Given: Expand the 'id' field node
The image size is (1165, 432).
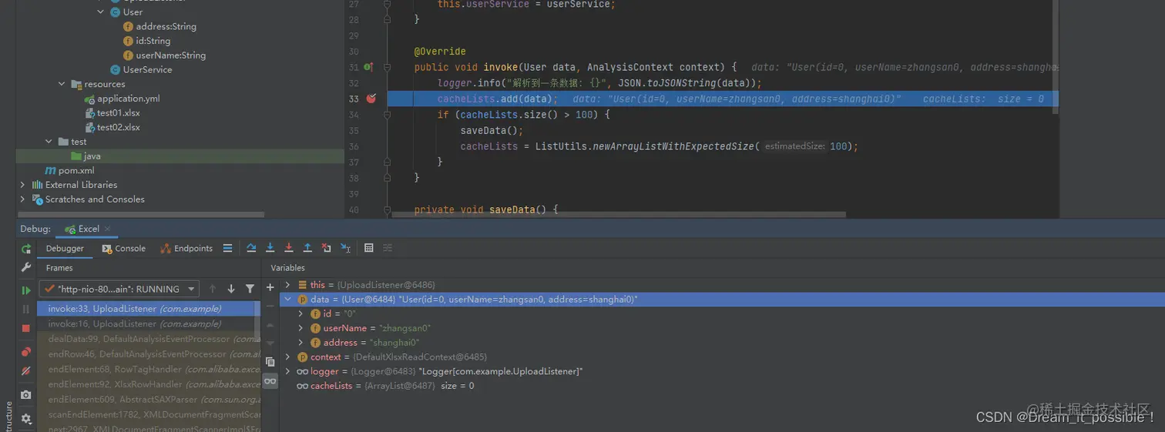Looking at the screenshot, I should coord(301,314).
